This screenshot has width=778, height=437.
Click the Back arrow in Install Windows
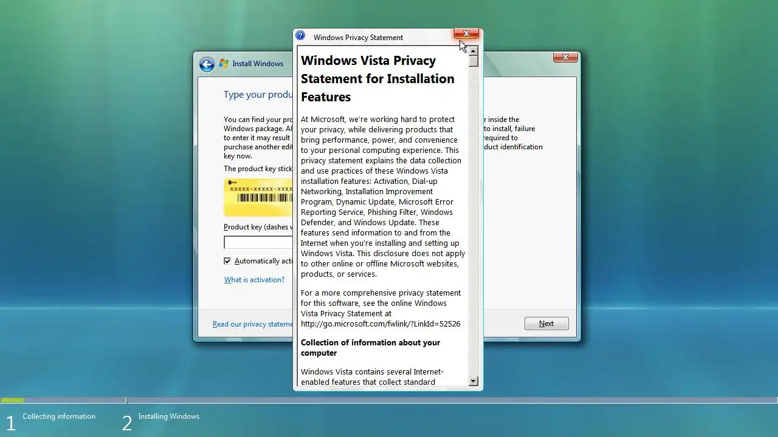tap(207, 64)
